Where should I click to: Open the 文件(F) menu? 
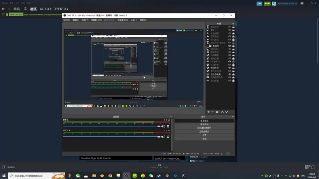[67, 20]
